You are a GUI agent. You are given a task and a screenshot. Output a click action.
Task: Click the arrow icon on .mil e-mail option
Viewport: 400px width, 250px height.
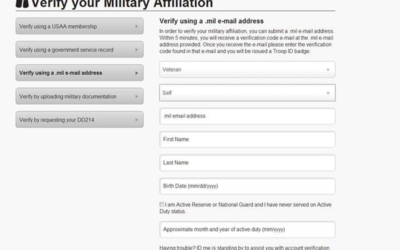[x=137, y=73]
